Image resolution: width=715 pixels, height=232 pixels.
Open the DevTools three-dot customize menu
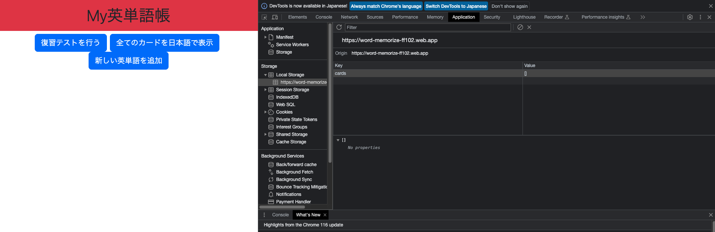pos(700,17)
